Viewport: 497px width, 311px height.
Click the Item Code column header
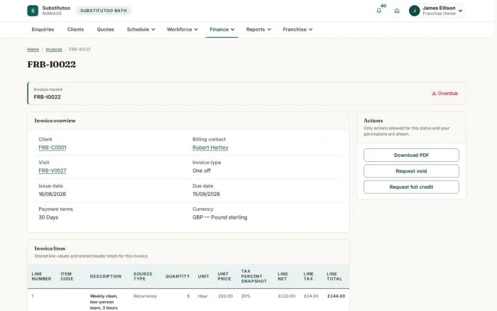point(67,276)
